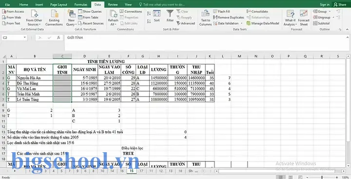Open the Connections dialog
The image size is (351, 179).
coord(131,11)
